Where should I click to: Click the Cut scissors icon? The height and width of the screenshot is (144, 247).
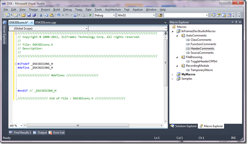tap(41, 15)
